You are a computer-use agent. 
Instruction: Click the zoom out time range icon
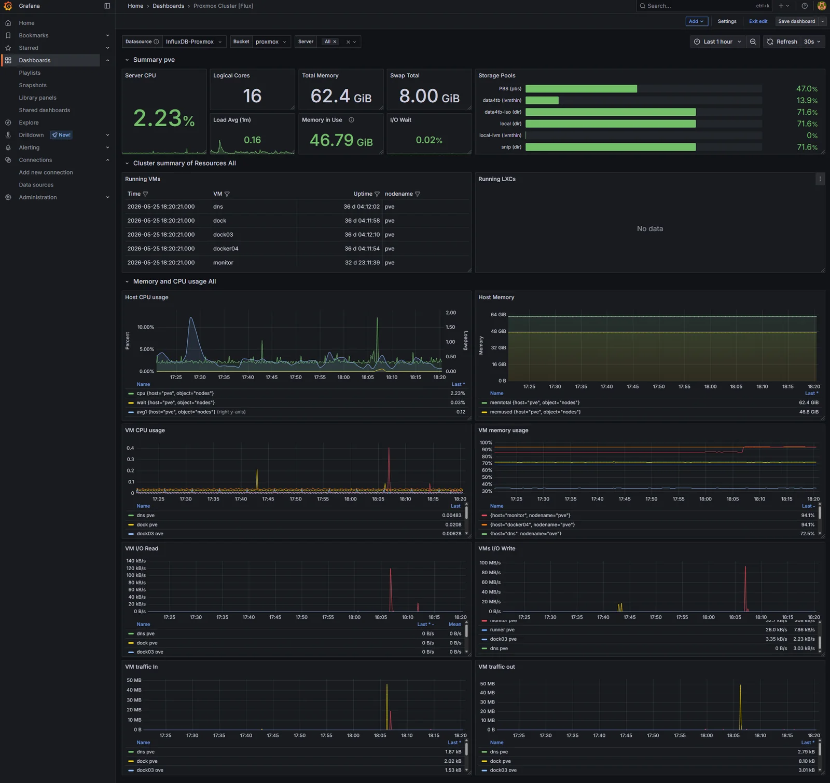(753, 42)
